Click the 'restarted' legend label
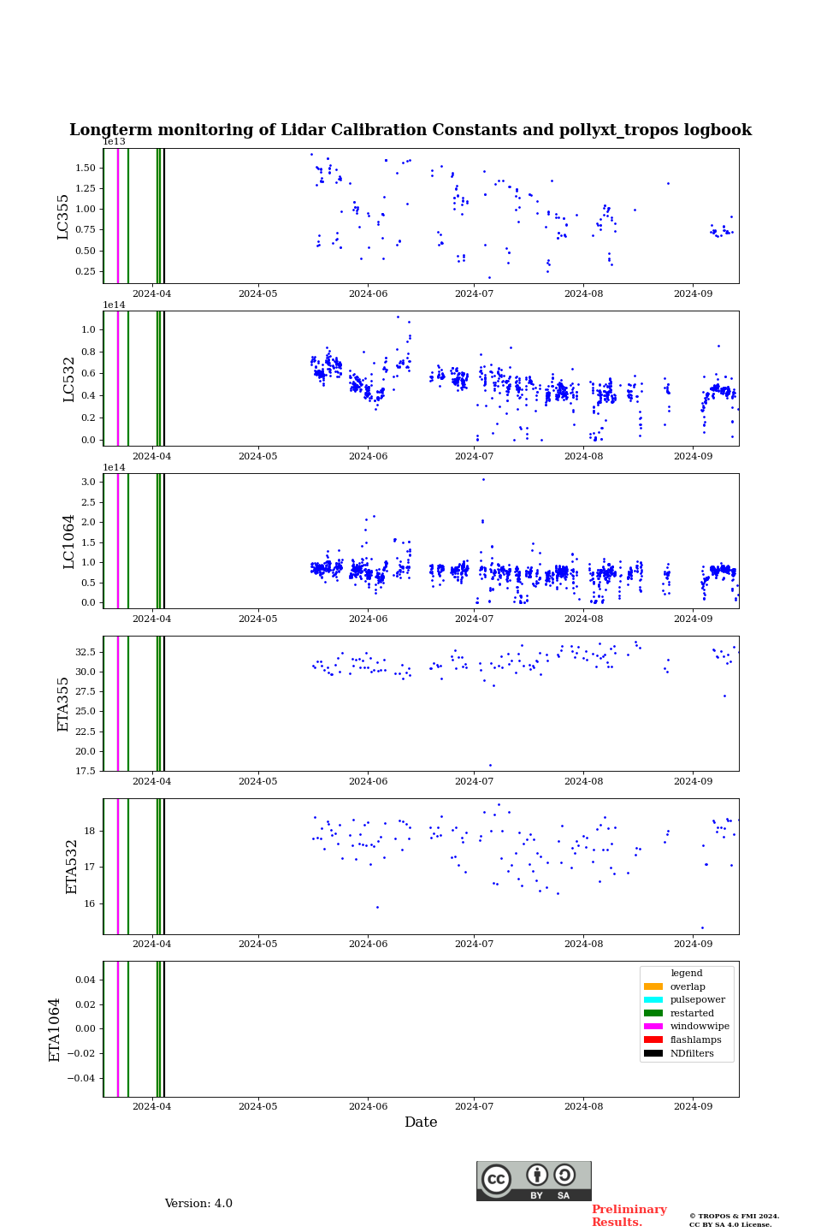Viewport: 821px width, 1232px height. pos(692,1013)
